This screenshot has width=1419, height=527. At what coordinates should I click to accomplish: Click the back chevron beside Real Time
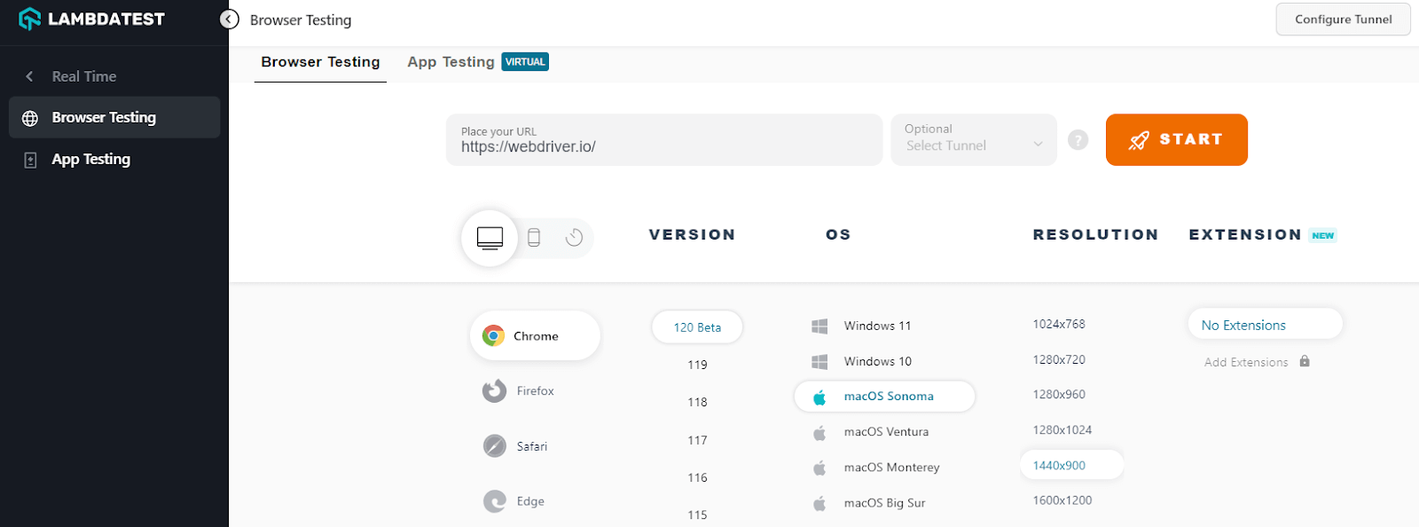coord(29,76)
